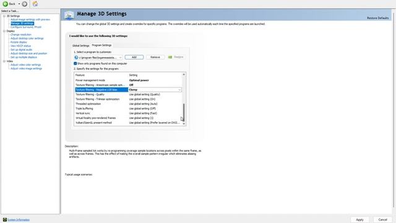The image size is (396, 223).
Task: Open Rotate display page
Action: (19, 42)
